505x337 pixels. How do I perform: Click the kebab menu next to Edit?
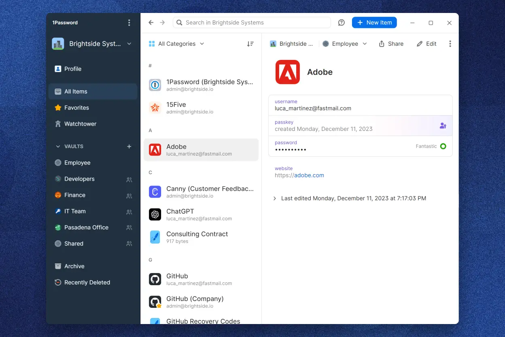(450, 43)
